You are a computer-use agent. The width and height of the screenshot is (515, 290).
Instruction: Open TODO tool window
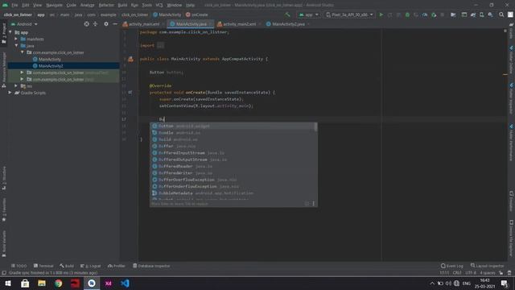(x=19, y=266)
